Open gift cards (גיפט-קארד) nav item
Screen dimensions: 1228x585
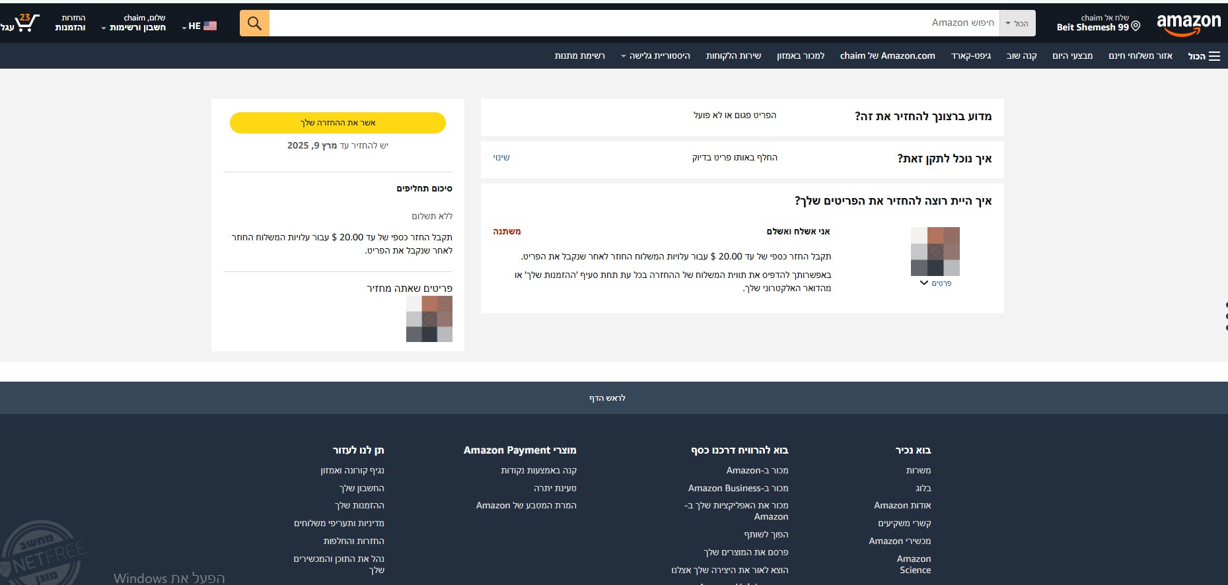pos(971,56)
